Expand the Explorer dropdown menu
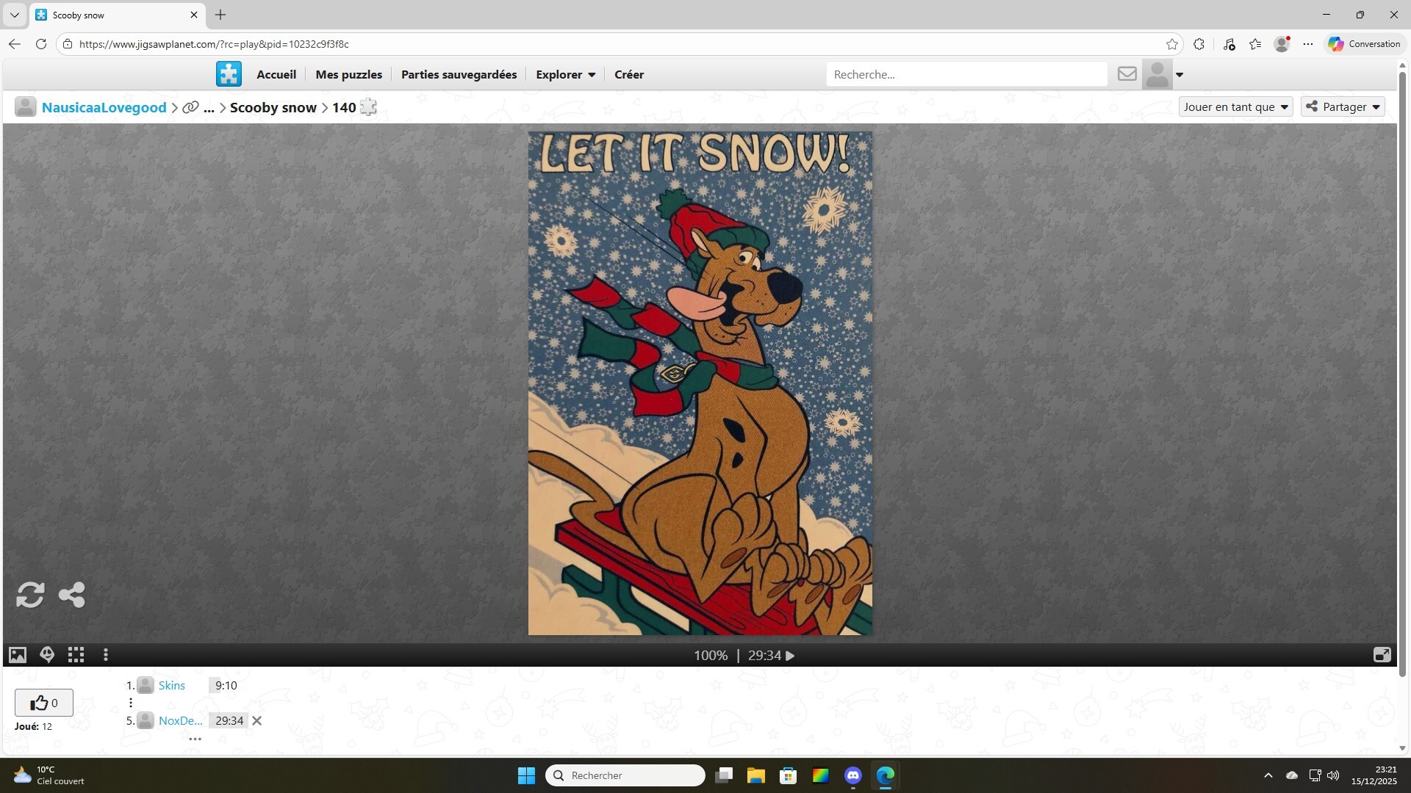This screenshot has width=1411, height=793. point(565,74)
